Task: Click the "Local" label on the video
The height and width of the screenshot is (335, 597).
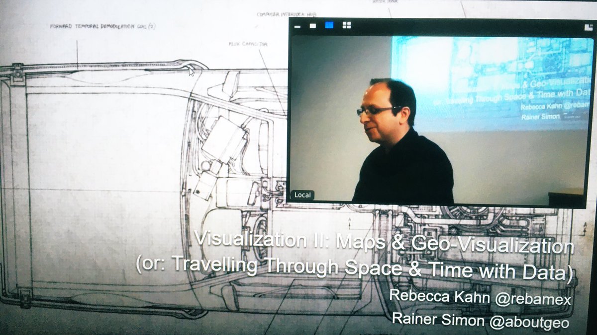Action: point(302,195)
